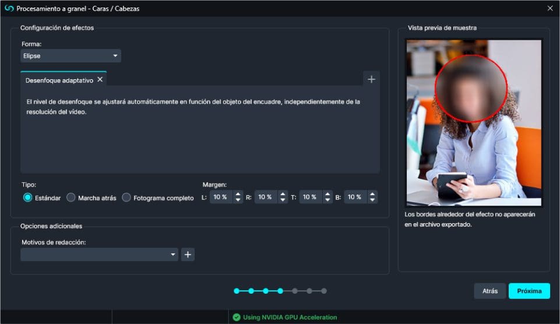Click the B margin input field
The height and width of the screenshot is (324, 560).
point(355,197)
